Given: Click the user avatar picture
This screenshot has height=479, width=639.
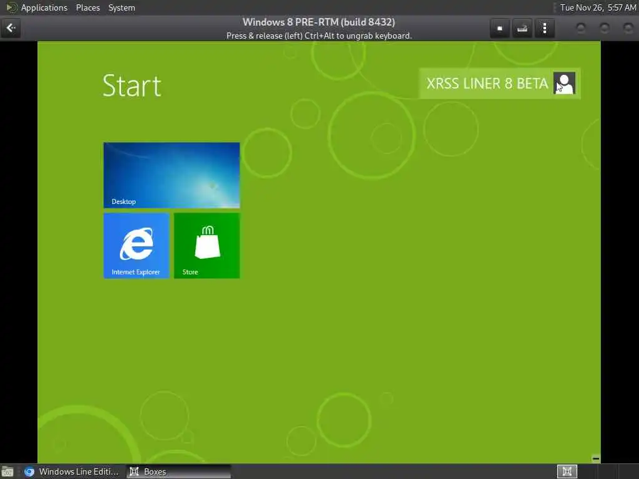Looking at the screenshot, I should 564,83.
